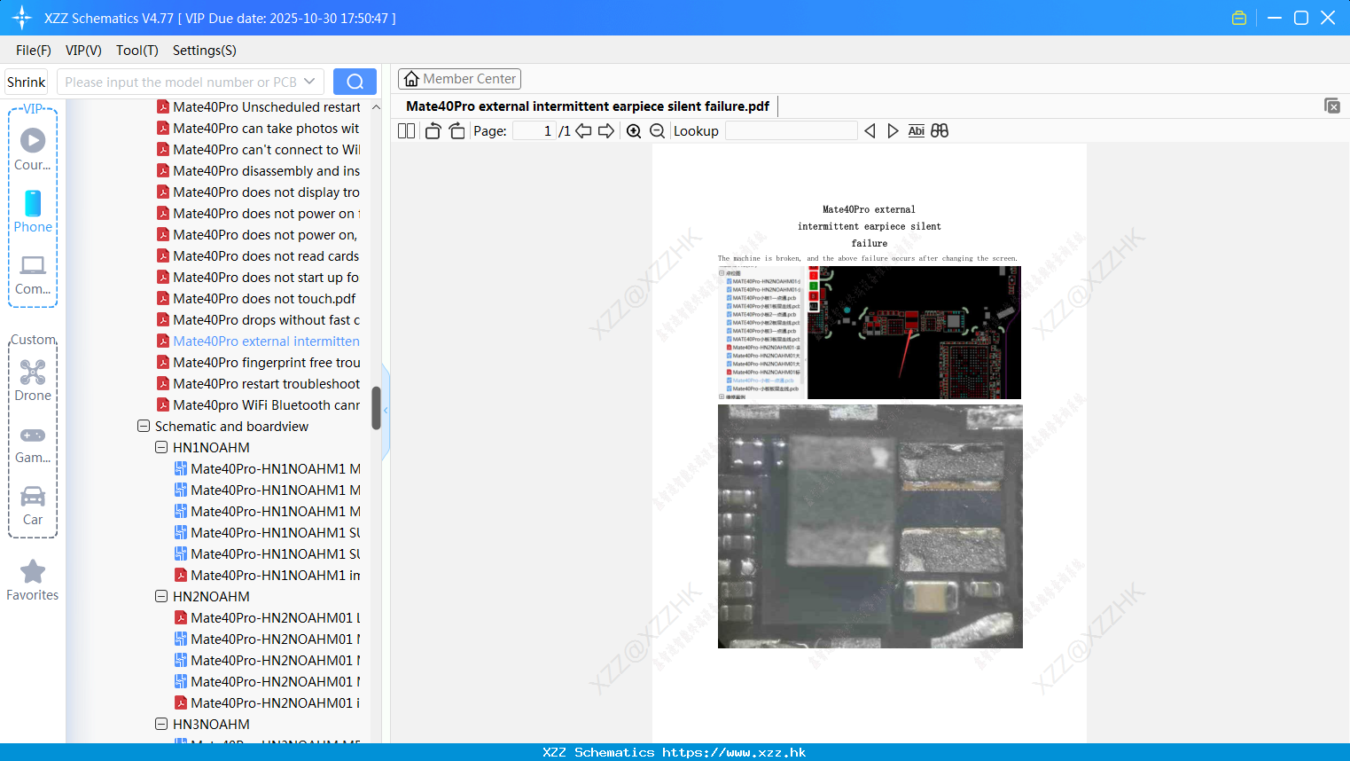
Task: Collapse Schematic and boardview node
Action: click(x=144, y=426)
